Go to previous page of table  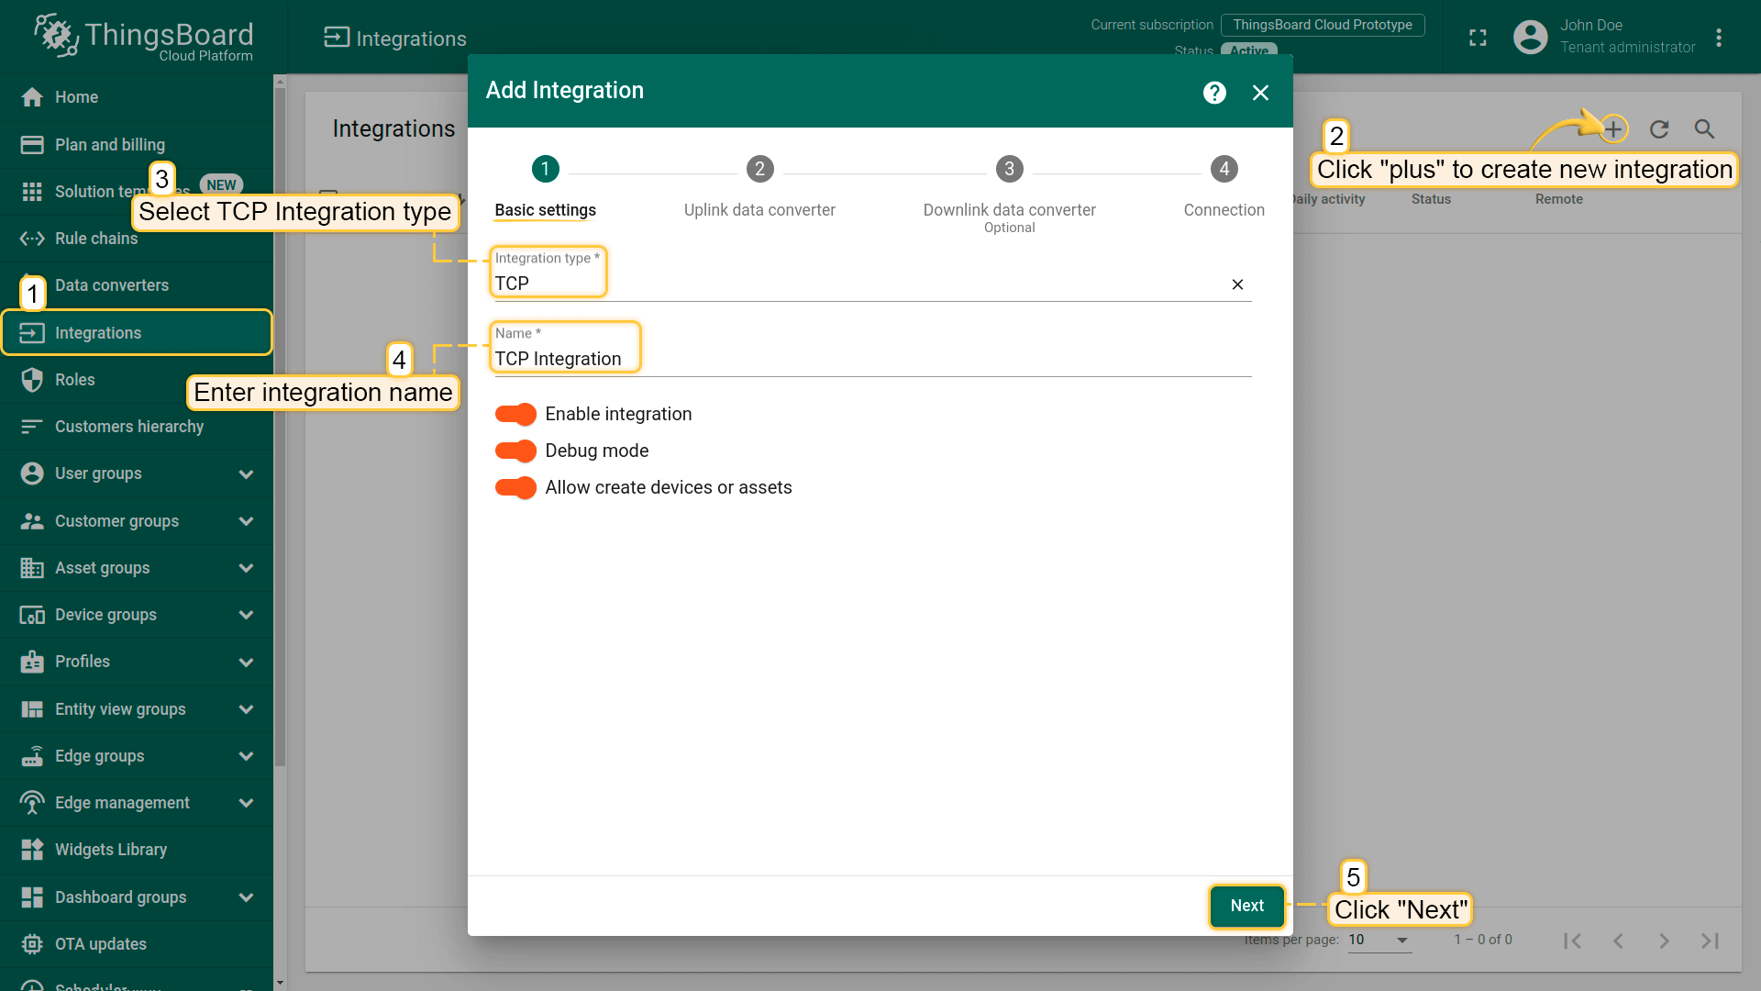point(1619,941)
